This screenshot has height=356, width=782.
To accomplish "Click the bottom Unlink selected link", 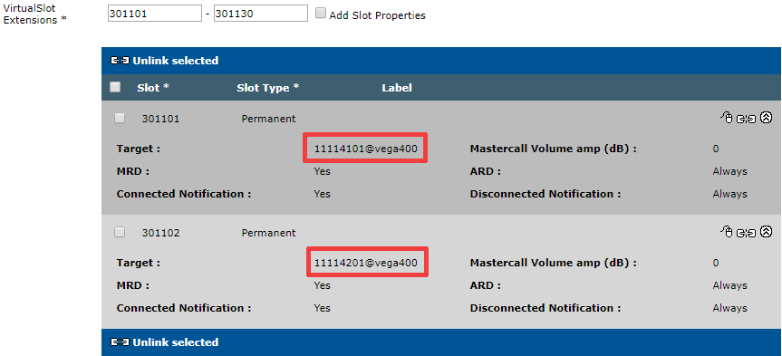I will pyautogui.click(x=175, y=342).
